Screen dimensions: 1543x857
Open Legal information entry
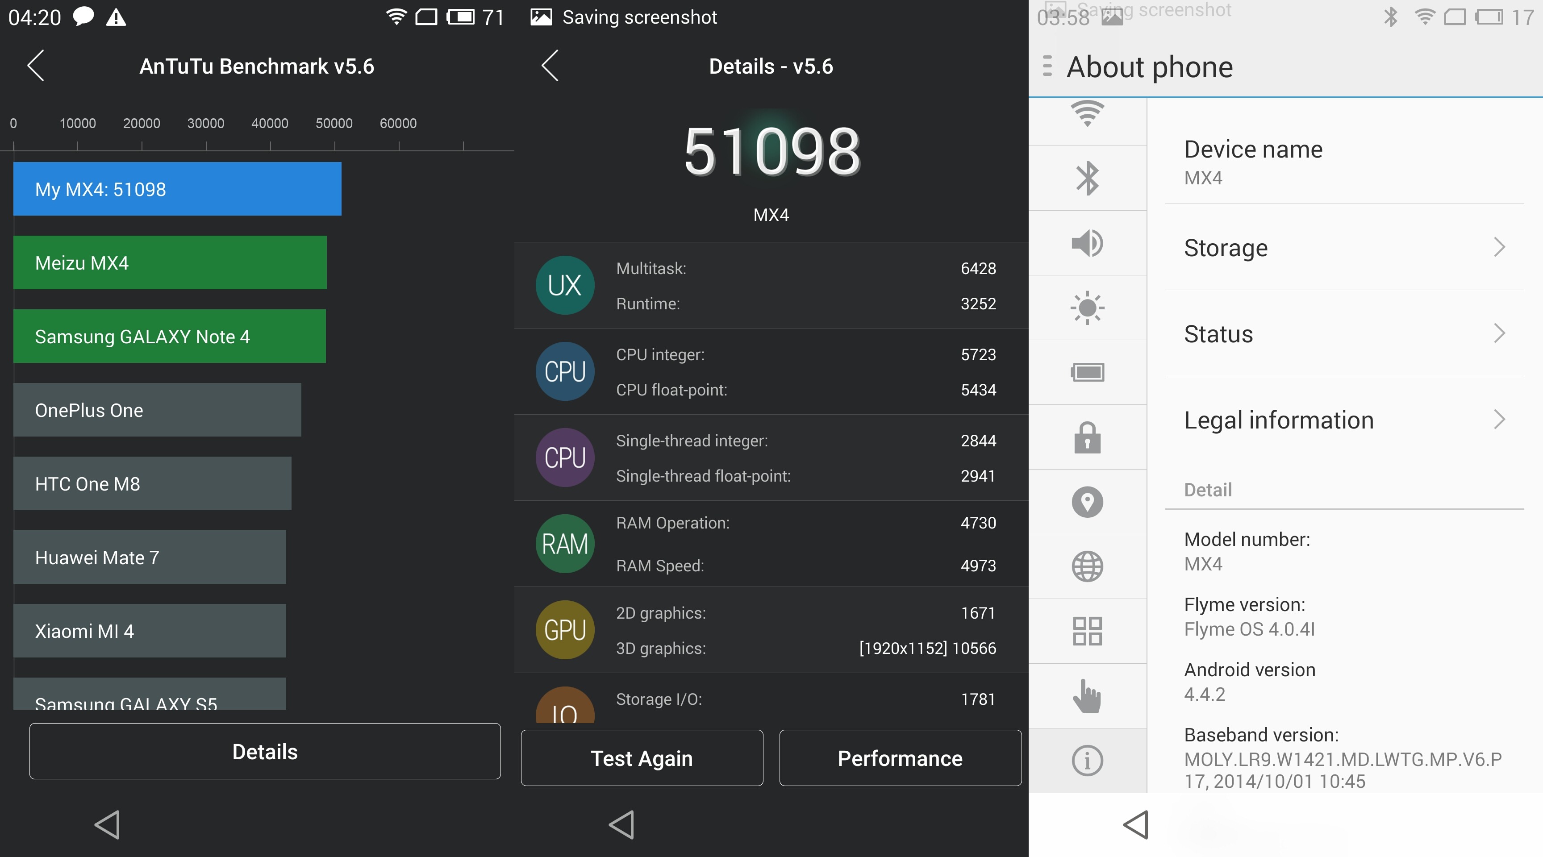(x=1345, y=420)
